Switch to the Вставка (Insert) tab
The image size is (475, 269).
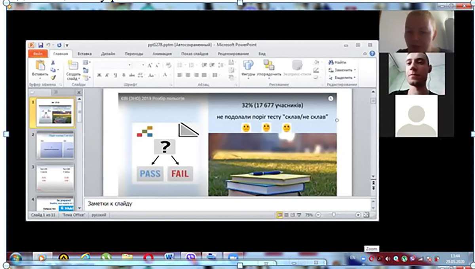85,54
